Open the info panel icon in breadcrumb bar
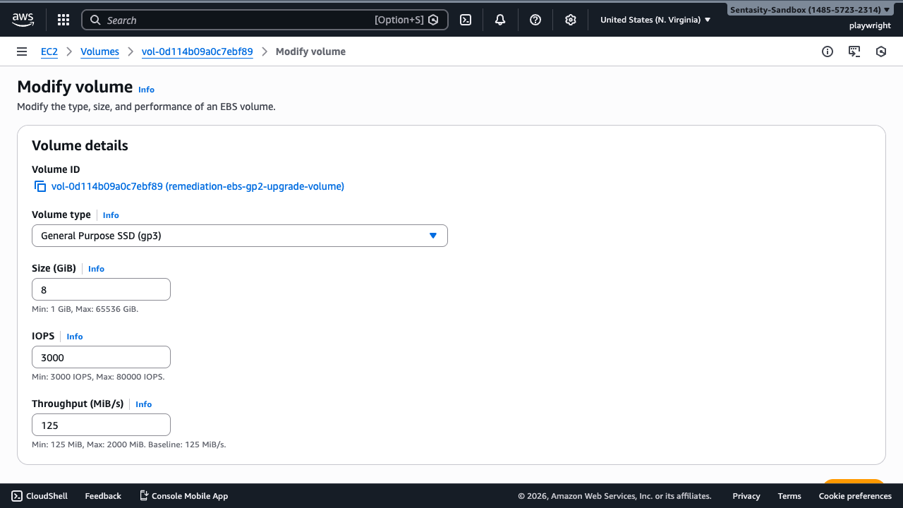The height and width of the screenshot is (508, 903). click(x=828, y=52)
